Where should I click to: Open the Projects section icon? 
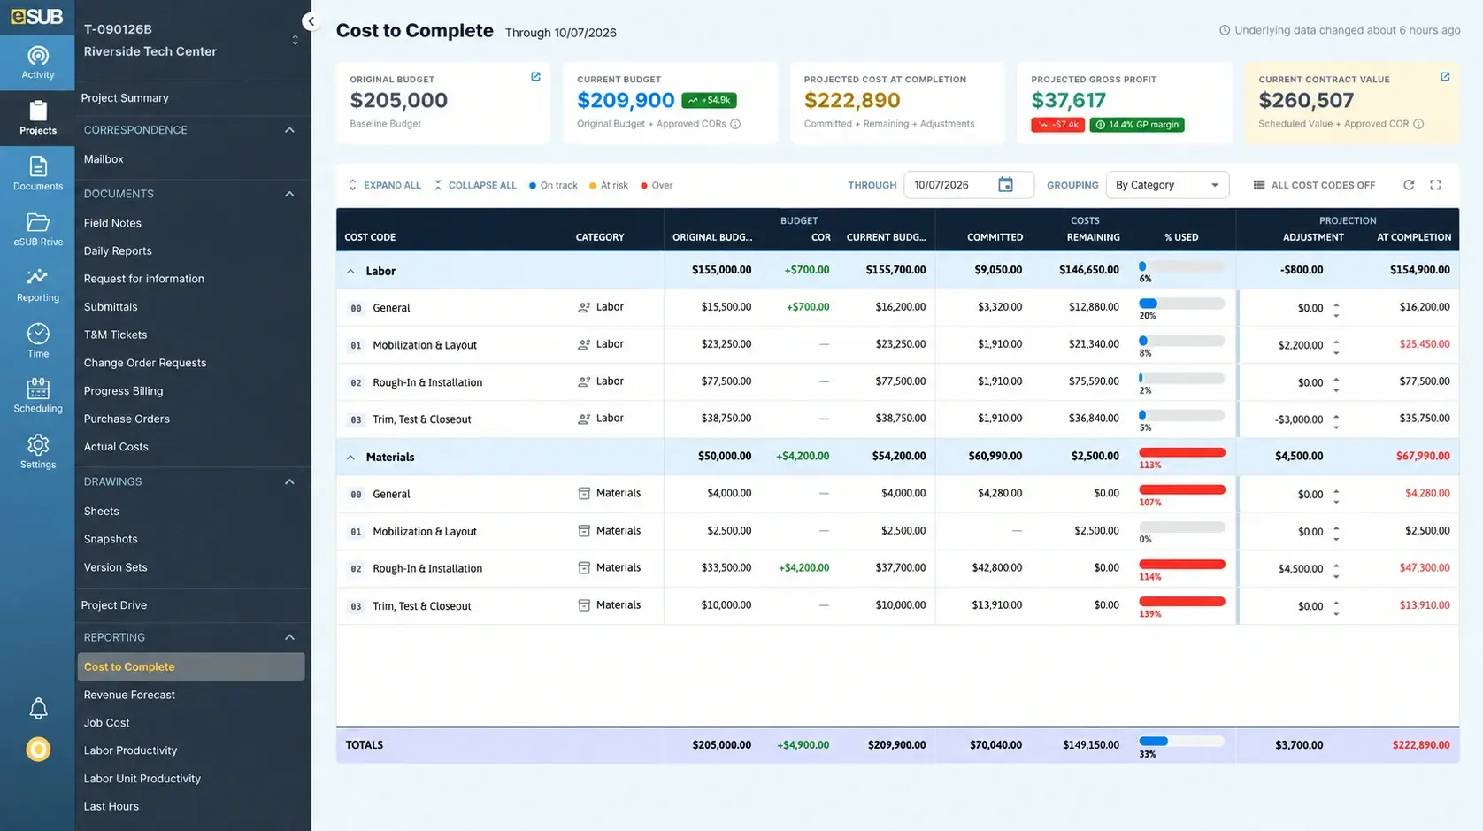tap(37, 117)
